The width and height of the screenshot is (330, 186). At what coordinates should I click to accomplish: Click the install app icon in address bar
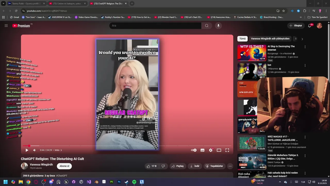click(x=278, y=11)
